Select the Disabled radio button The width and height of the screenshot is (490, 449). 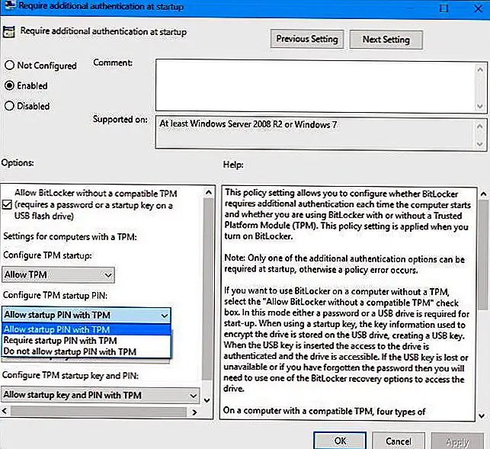(x=10, y=106)
